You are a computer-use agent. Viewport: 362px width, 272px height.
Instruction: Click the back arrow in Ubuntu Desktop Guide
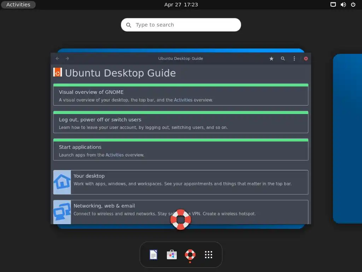click(58, 58)
